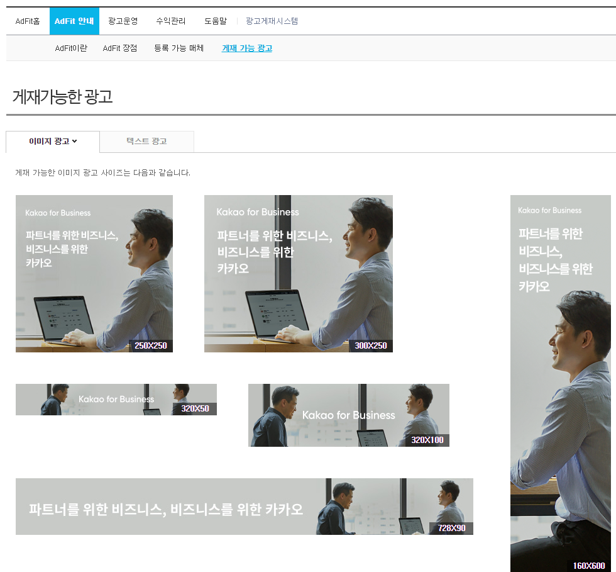Click the 160X600 size label
The image size is (616, 572).
[x=589, y=566]
